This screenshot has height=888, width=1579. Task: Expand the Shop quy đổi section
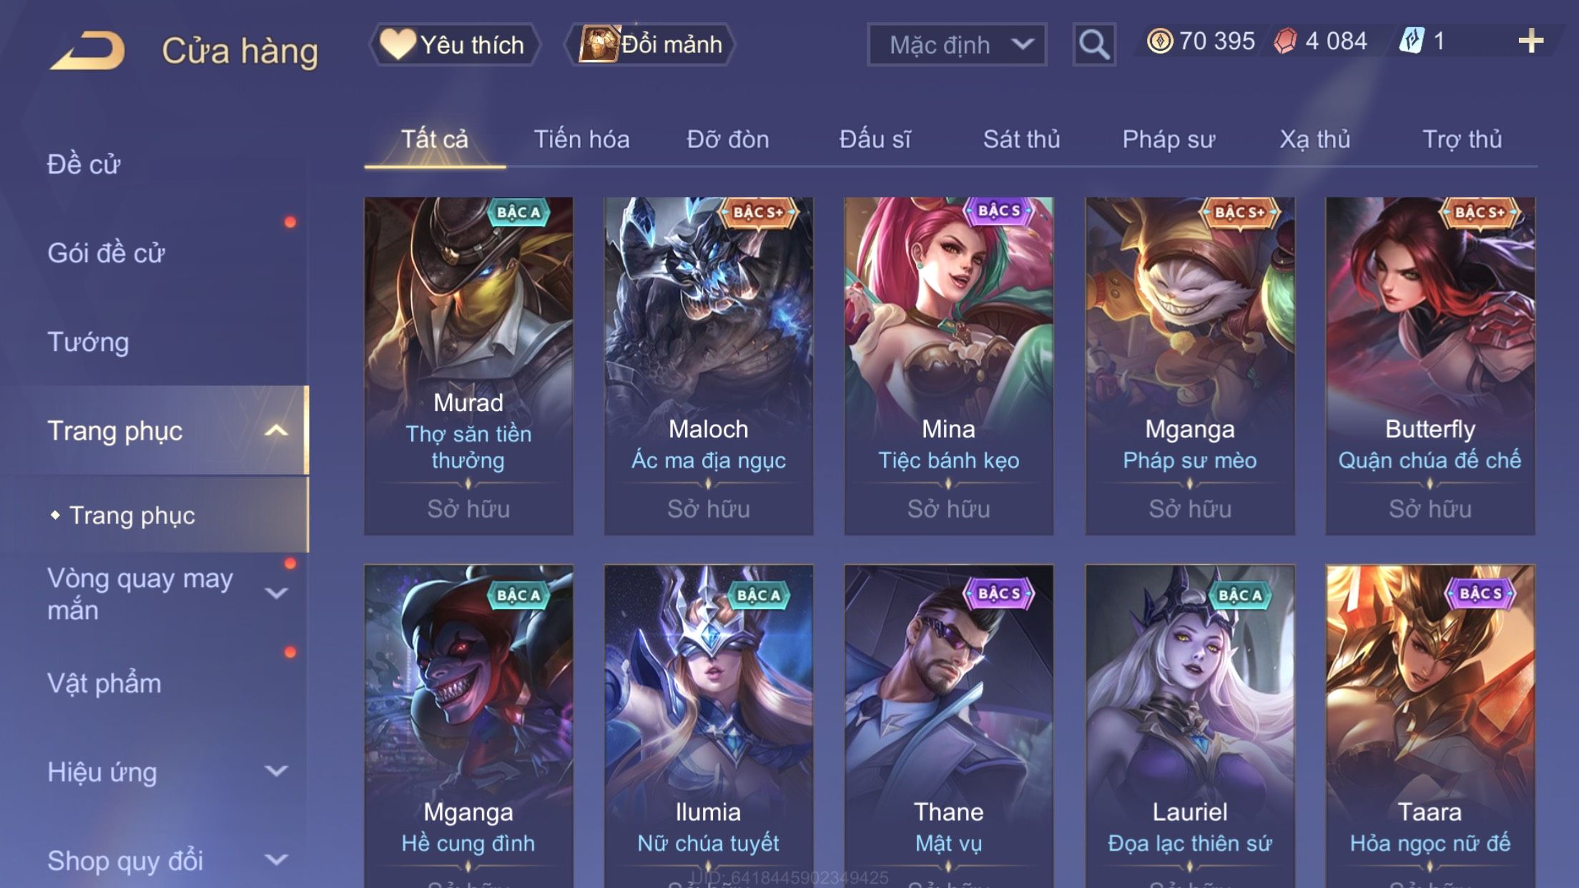pyautogui.click(x=276, y=859)
